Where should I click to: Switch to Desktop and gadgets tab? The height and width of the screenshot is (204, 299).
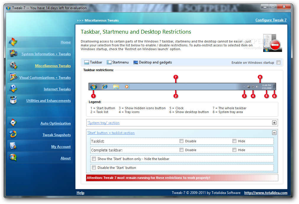point(153,62)
